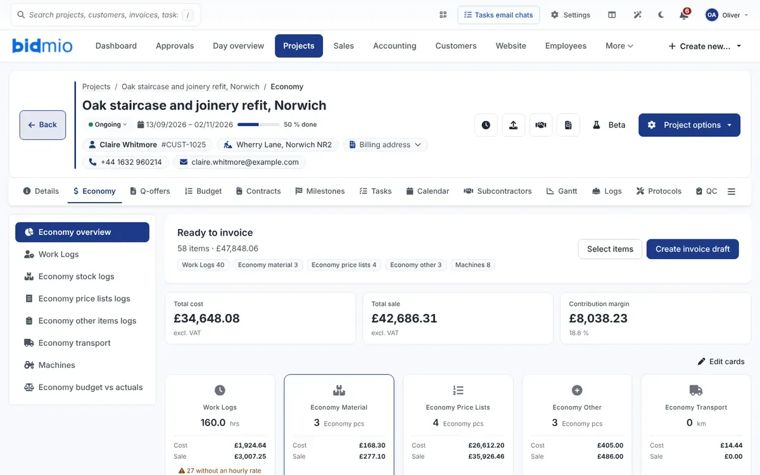760x475 pixels.
Task: Click the list icon on Economy Price Lists card
Action: click(458, 390)
